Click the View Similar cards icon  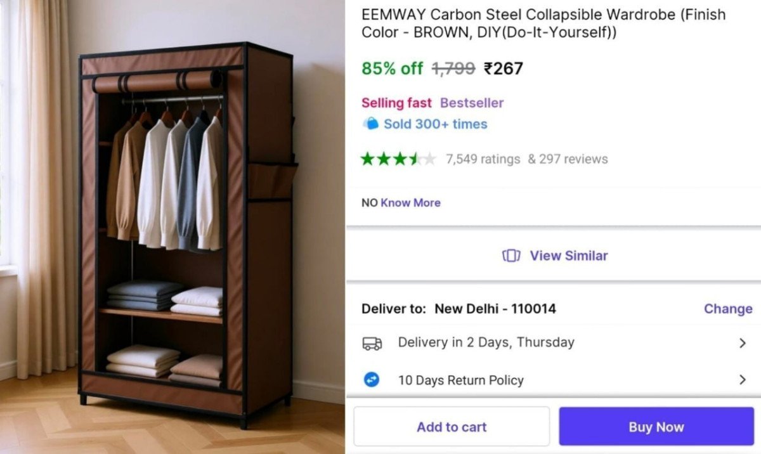(511, 256)
